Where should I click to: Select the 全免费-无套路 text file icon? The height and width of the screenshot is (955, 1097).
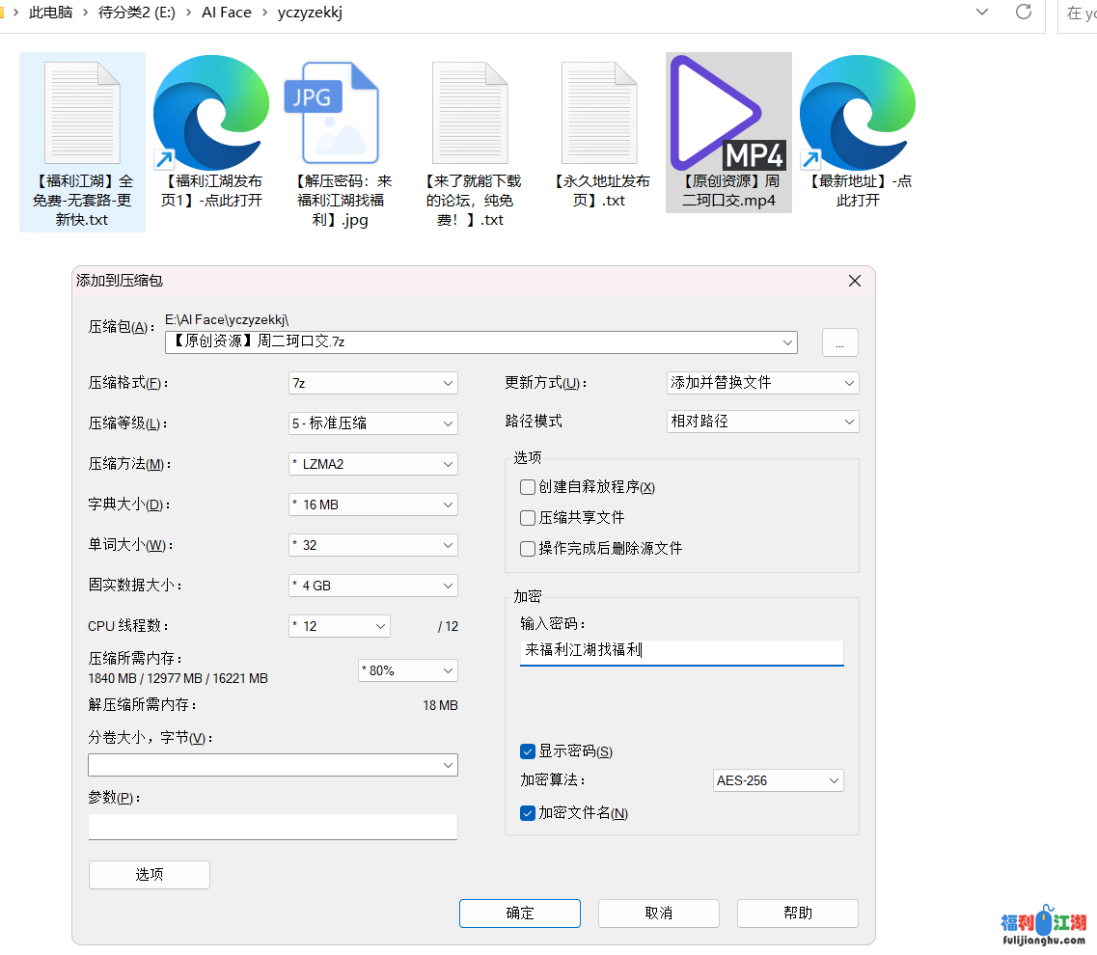click(82, 113)
